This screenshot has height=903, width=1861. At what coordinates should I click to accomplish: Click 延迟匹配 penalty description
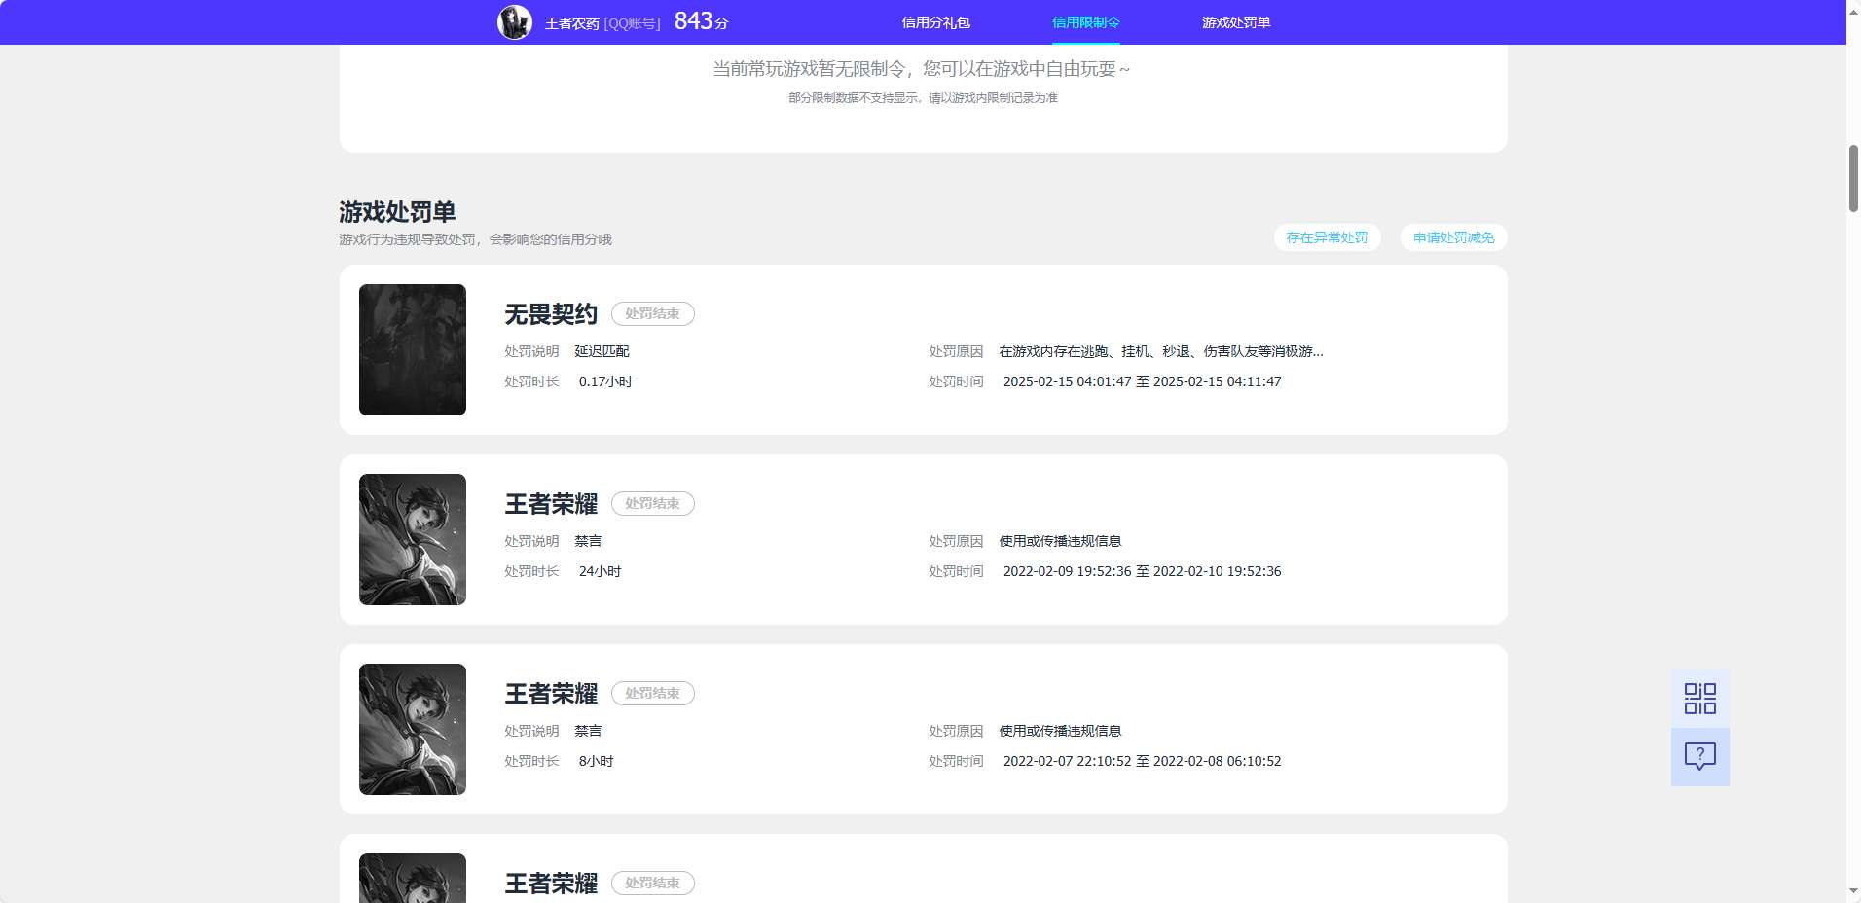pos(602,351)
